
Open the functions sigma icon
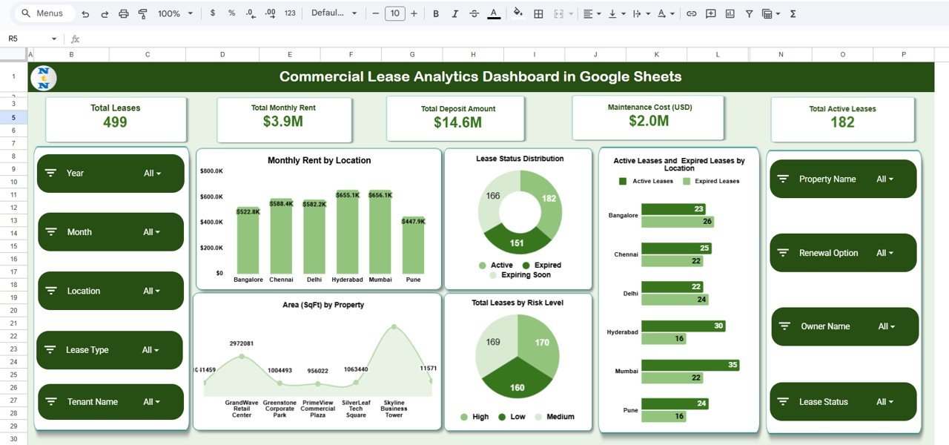tap(794, 13)
